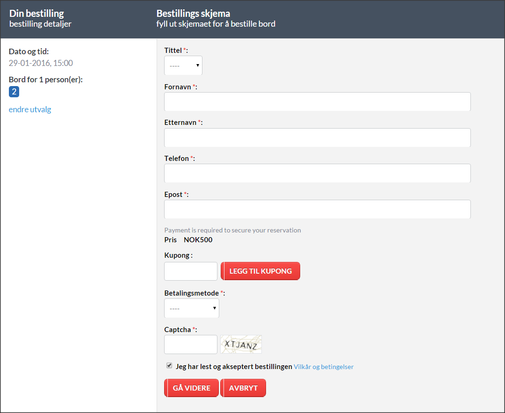Click the Bestillings skjema header
The height and width of the screenshot is (413, 505).
pyautogui.click(x=193, y=14)
